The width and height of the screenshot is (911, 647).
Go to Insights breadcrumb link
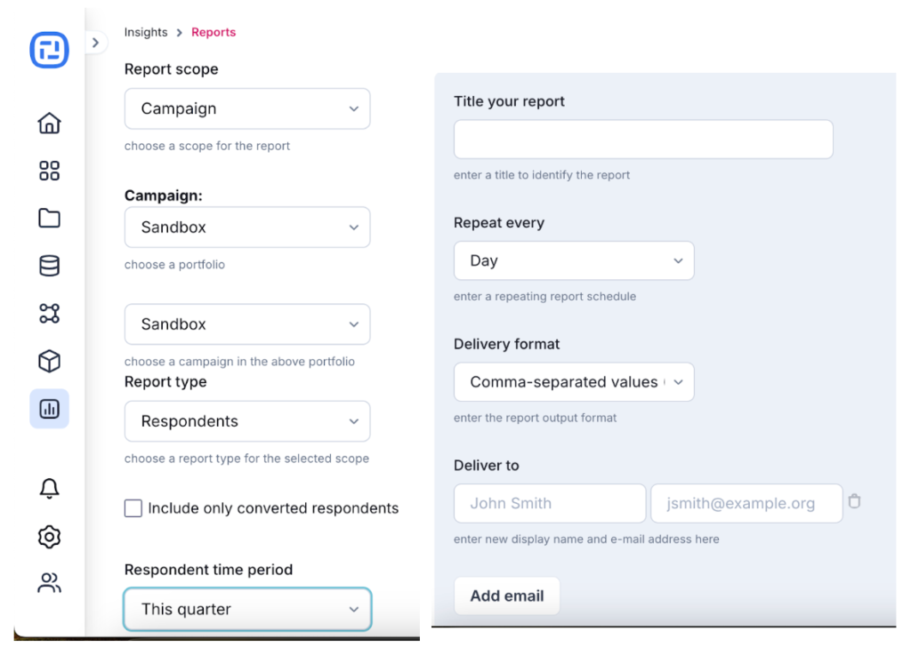pyautogui.click(x=146, y=32)
